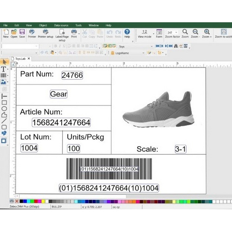Open the Tools menu
The height and width of the screenshot is (232, 232).
pos(78,25)
